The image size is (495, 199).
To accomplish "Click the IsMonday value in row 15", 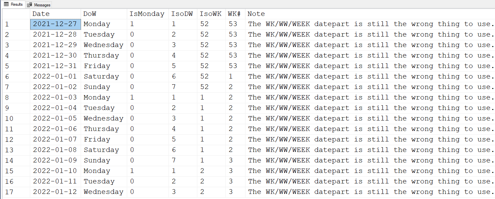I will [x=132, y=171].
